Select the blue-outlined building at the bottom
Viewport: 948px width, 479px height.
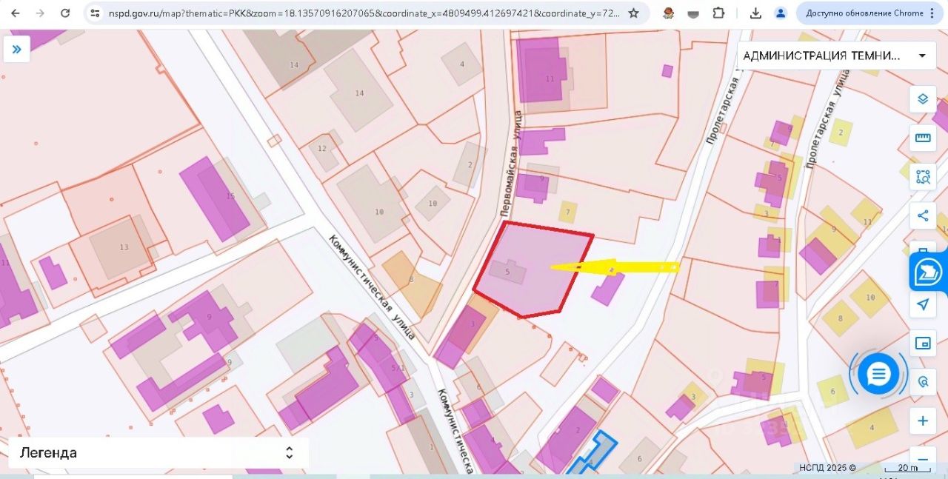click(593, 453)
